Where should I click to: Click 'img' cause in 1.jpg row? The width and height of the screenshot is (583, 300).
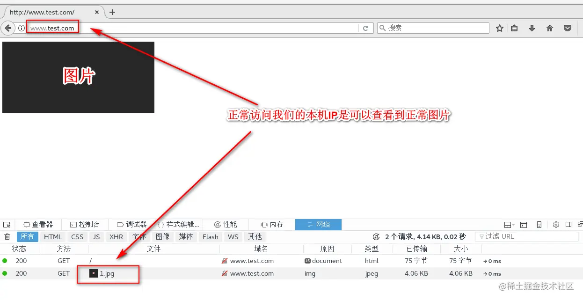click(310, 273)
